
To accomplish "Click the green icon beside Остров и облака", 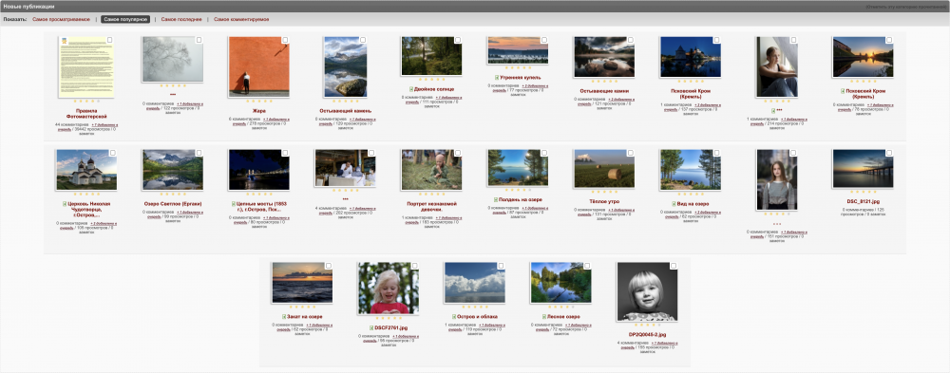I will (455, 316).
